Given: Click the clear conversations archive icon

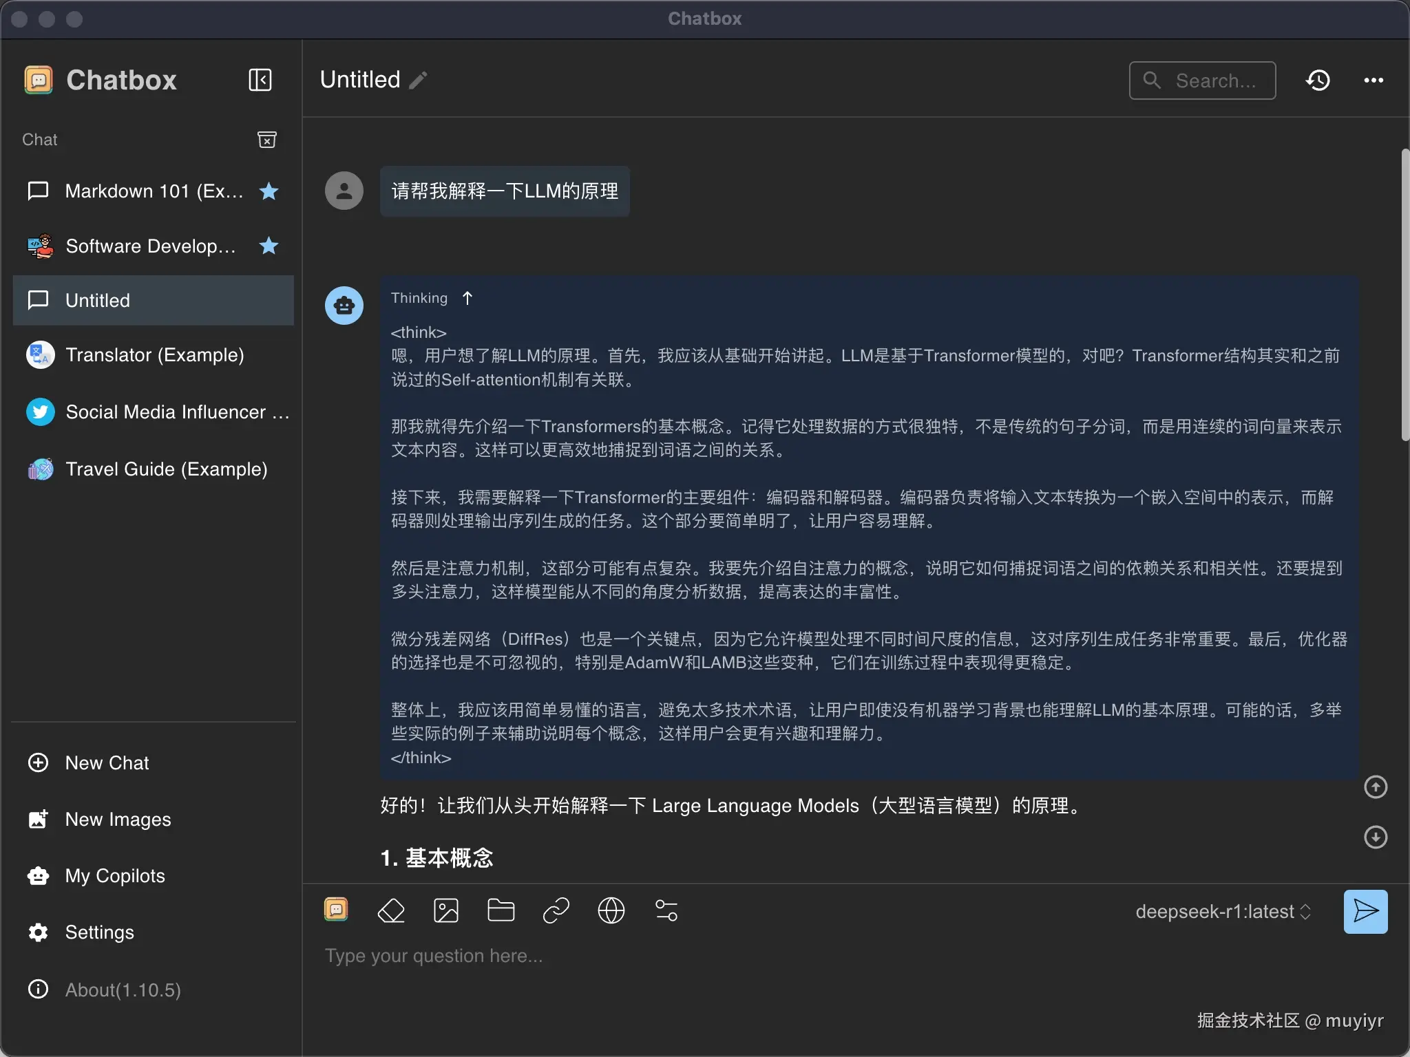Looking at the screenshot, I should click(x=266, y=140).
